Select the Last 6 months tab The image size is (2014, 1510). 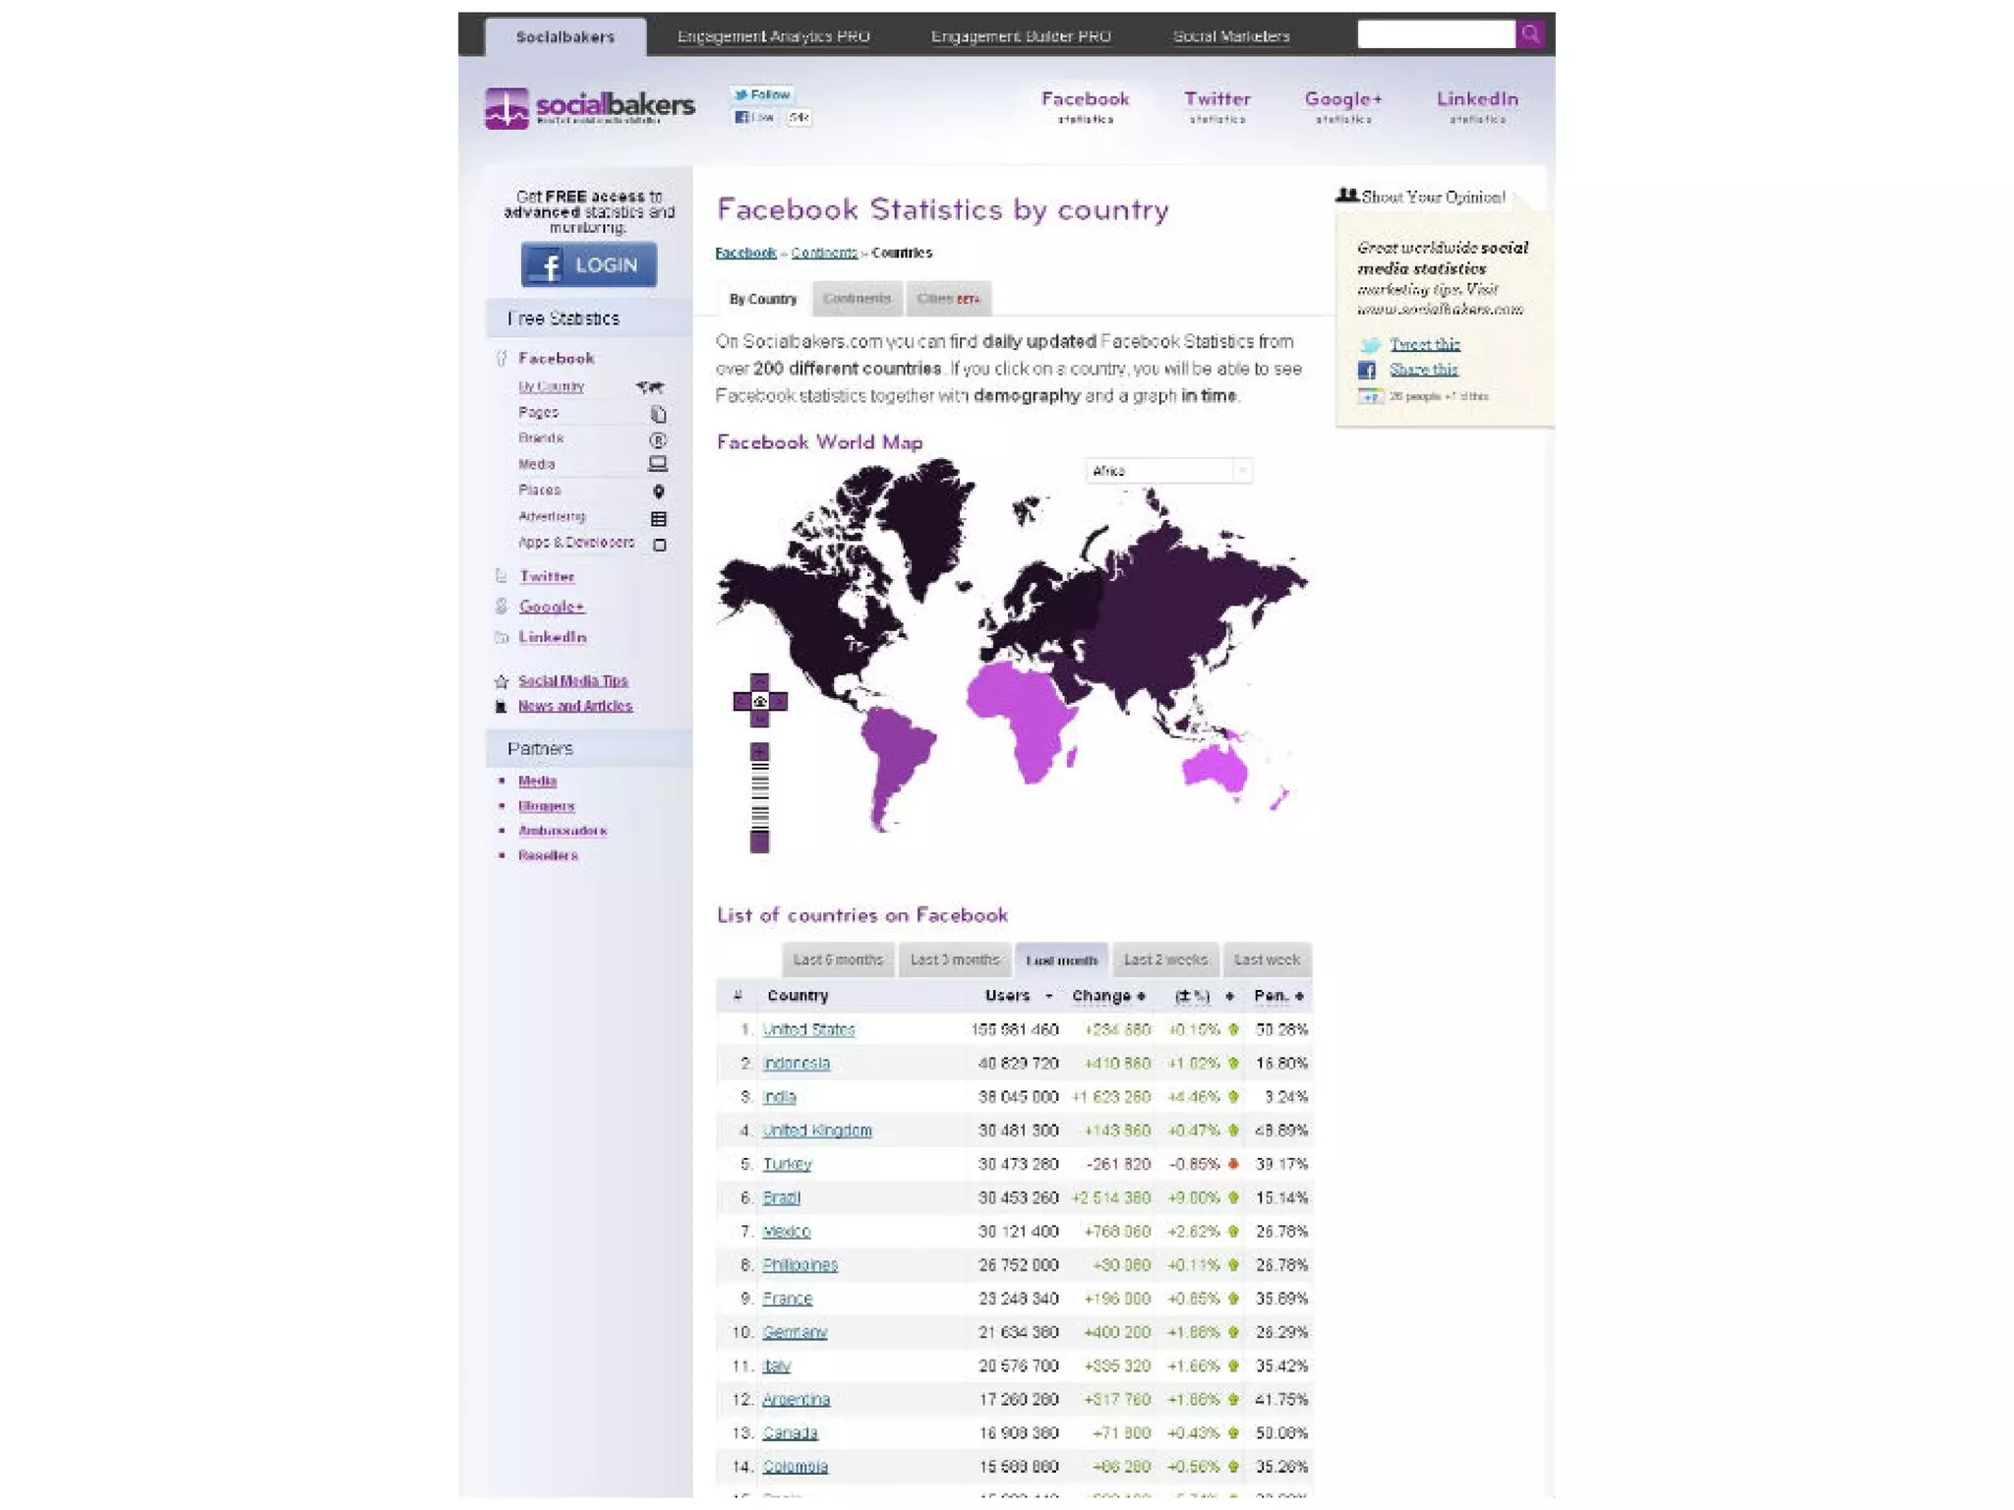(838, 959)
